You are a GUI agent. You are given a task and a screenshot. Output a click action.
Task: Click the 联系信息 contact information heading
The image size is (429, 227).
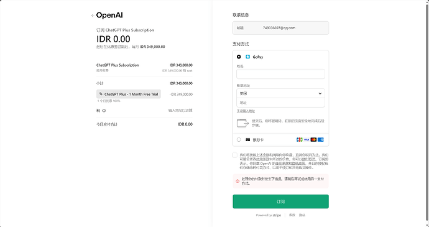pyautogui.click(x=241, y=15)
